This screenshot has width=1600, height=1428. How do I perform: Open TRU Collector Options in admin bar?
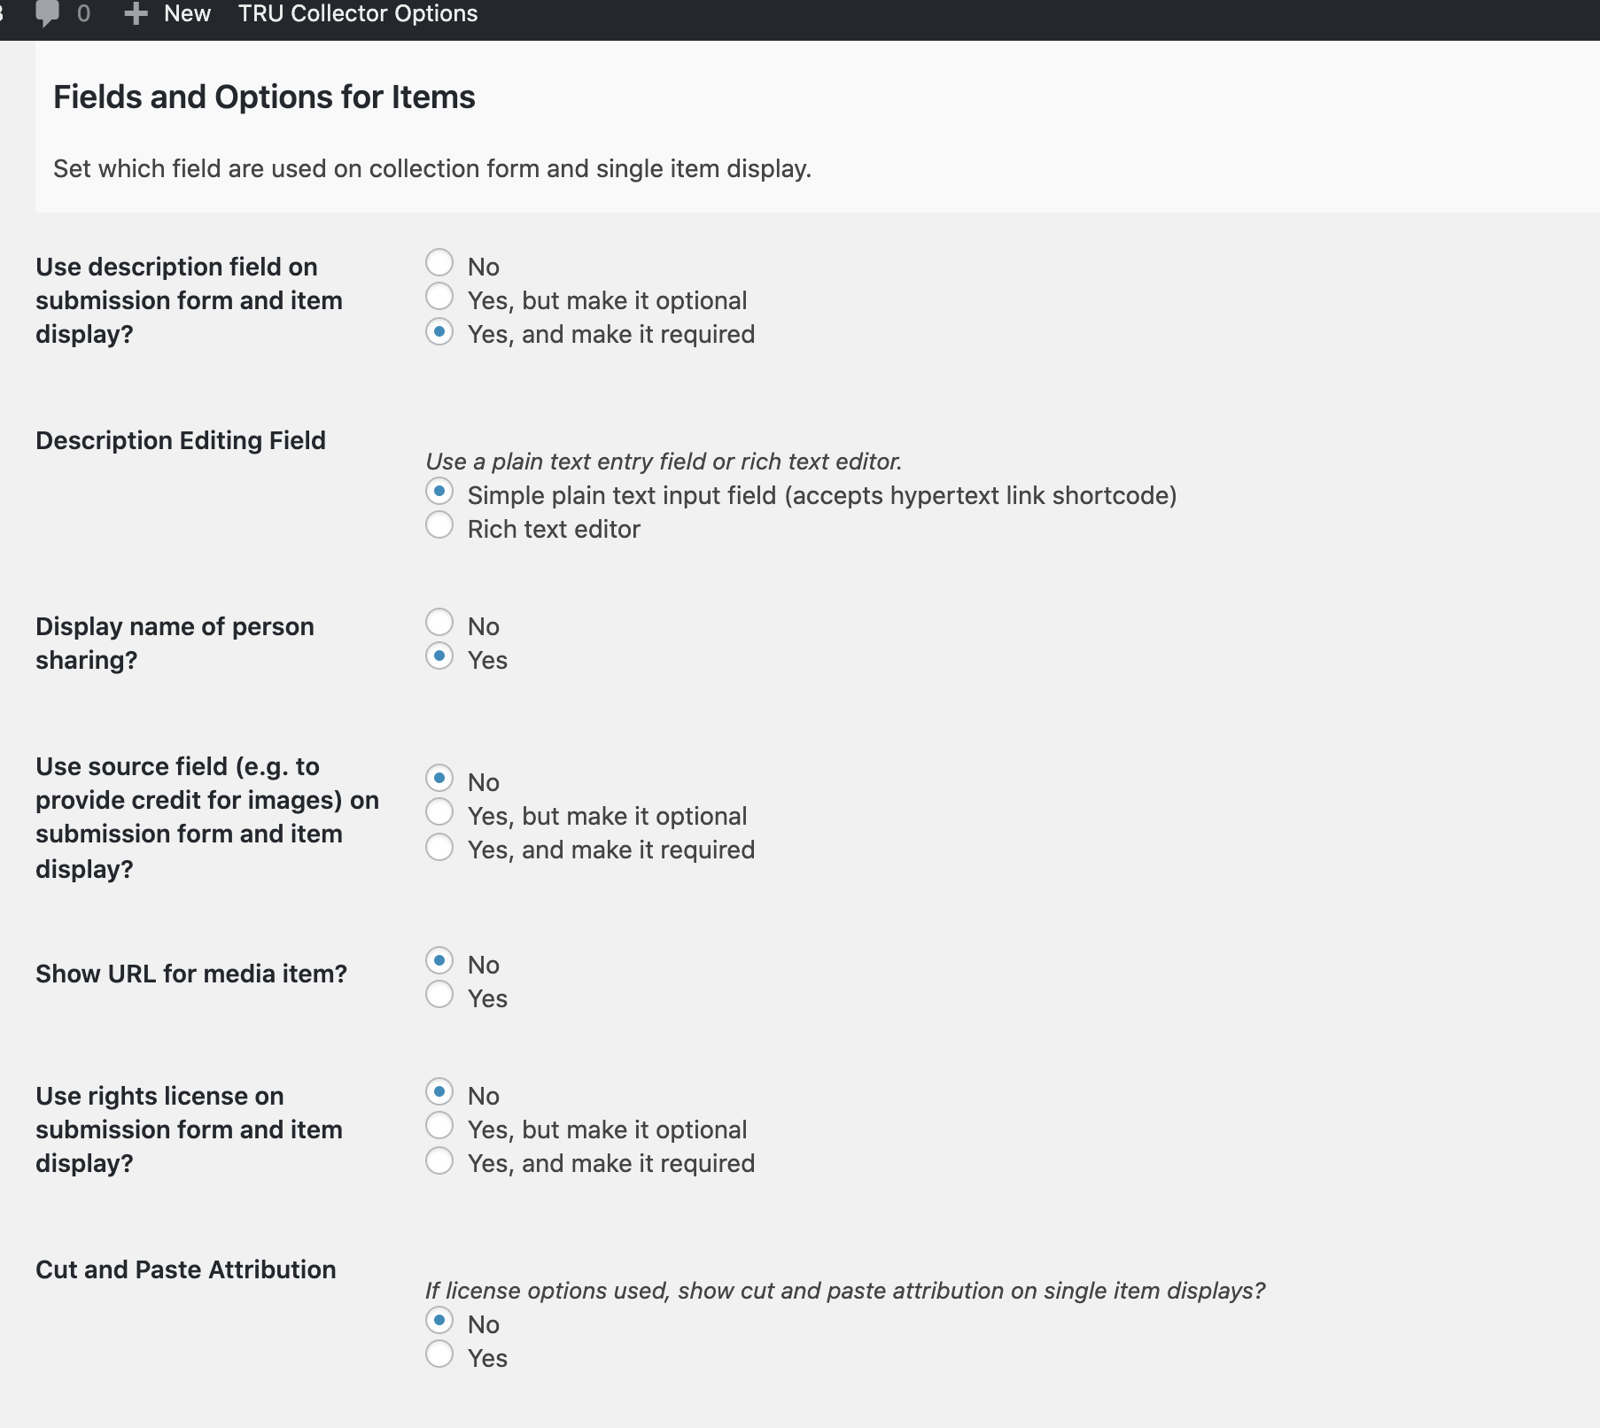pyautogui.click(x=358, y=14)
